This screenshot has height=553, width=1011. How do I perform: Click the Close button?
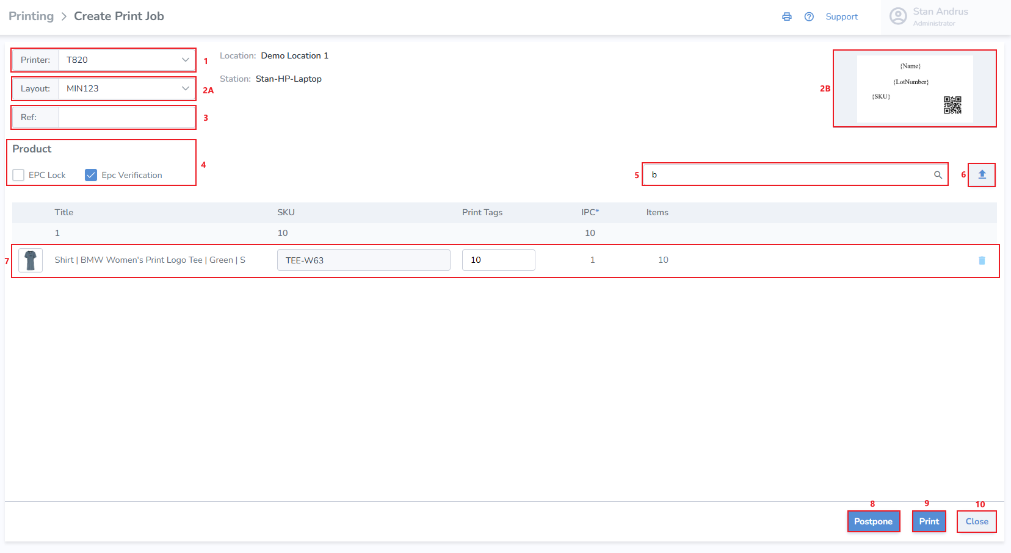click(x=976, y=521)
